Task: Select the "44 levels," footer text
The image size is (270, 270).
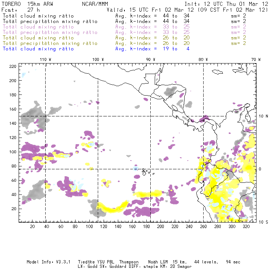Action: (206, 262)
